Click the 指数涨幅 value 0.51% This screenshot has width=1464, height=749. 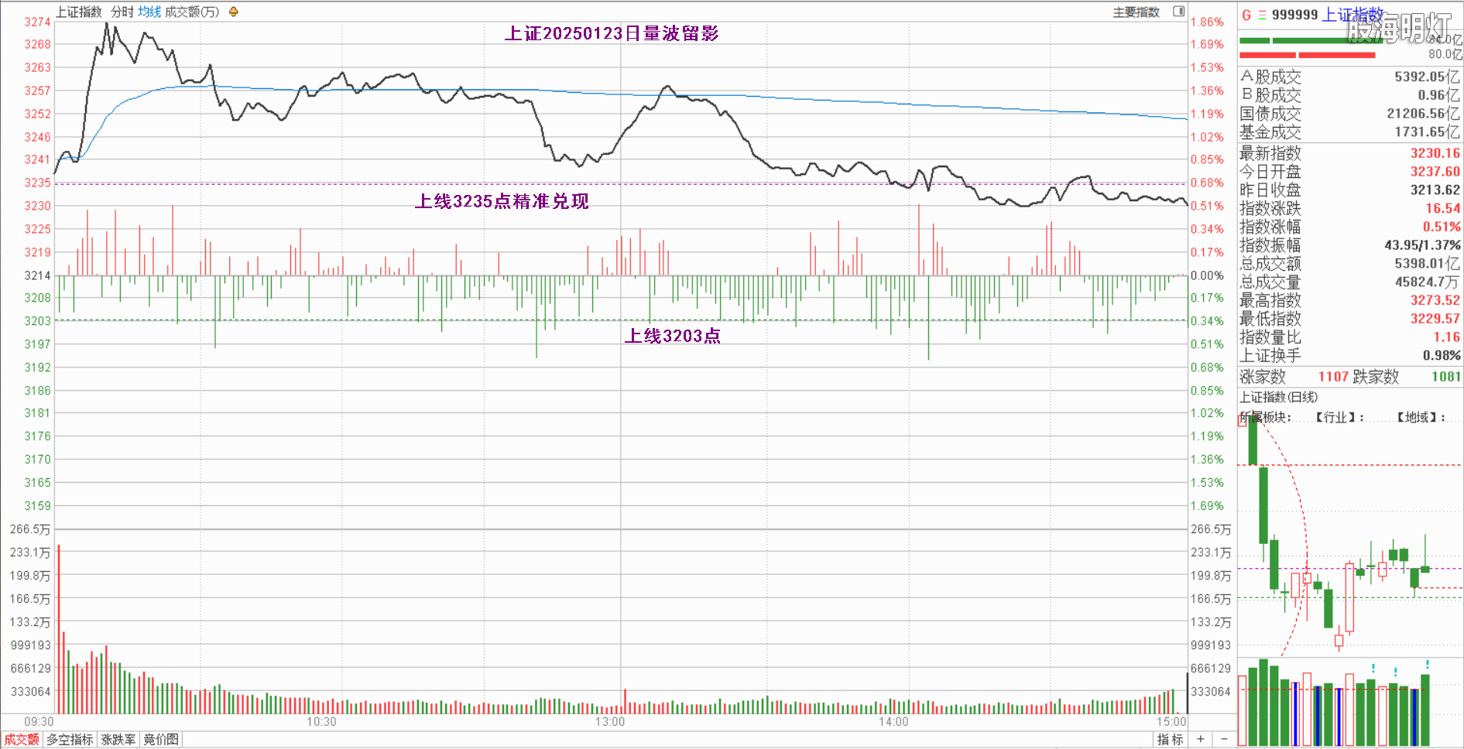pyautogui.click(x=1442, y=227)
